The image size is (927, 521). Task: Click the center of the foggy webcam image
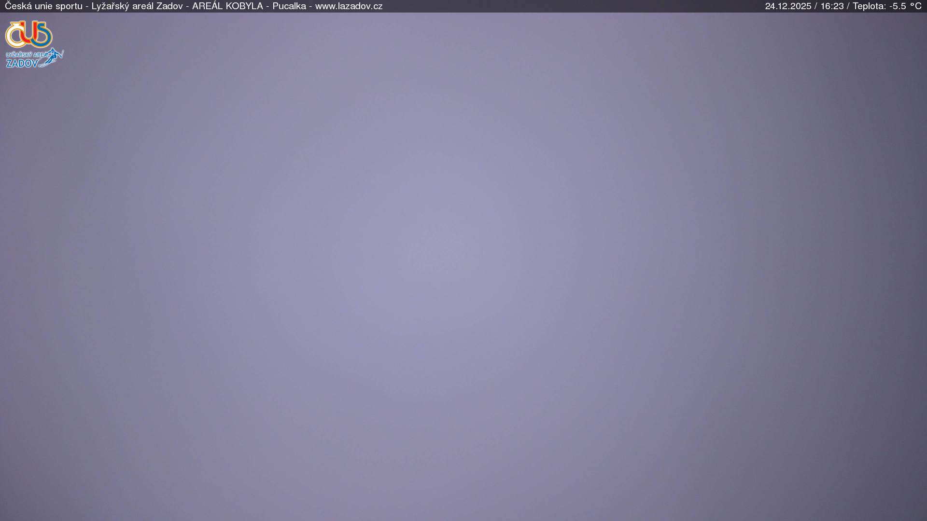point(463,267)
